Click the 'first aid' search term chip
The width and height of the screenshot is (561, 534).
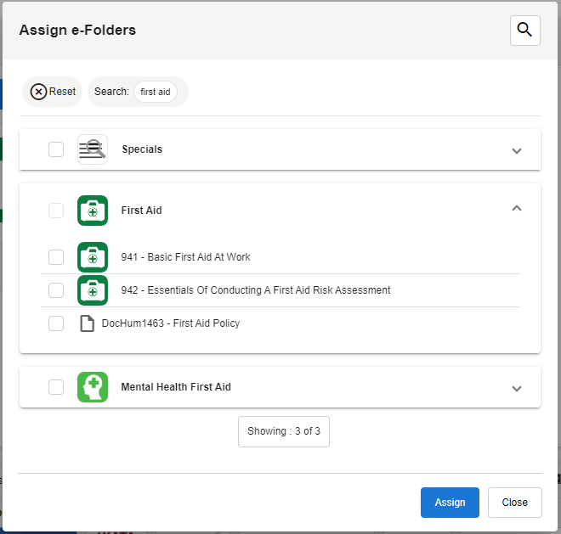click(x=156, y=92)
